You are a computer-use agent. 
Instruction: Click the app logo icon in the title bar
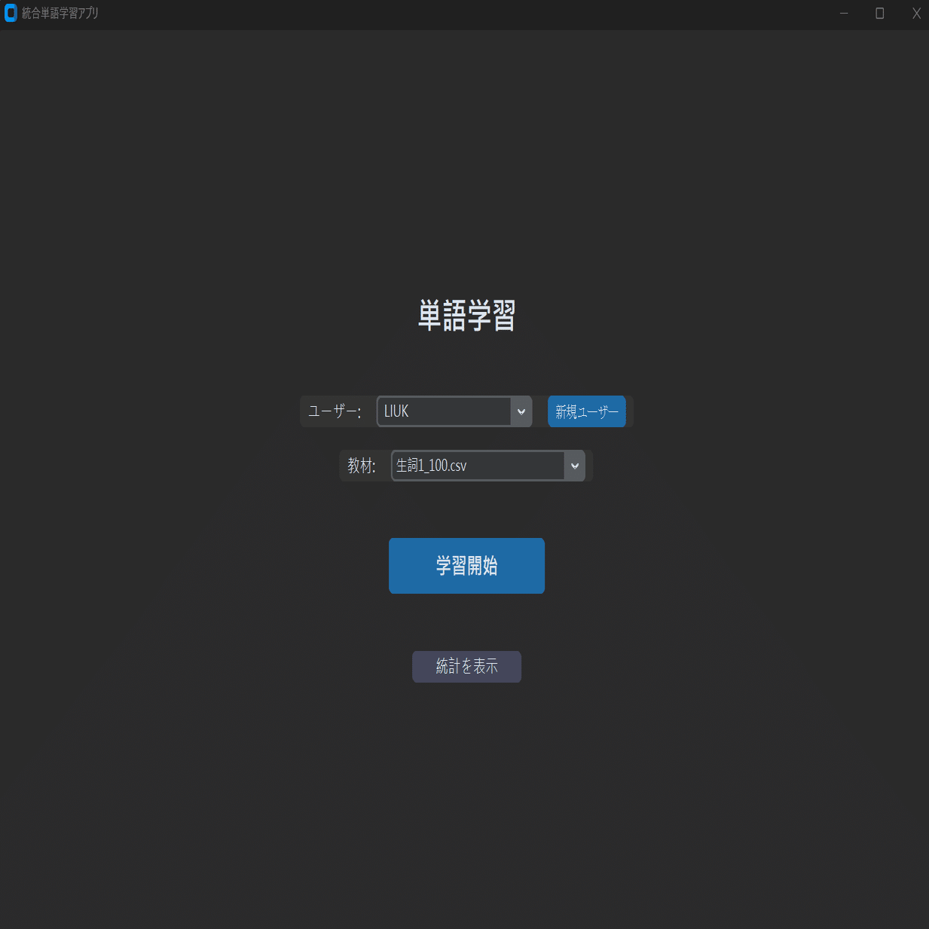tap(11, 13)
